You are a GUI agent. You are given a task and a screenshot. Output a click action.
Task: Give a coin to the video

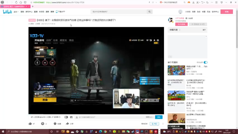43,124
